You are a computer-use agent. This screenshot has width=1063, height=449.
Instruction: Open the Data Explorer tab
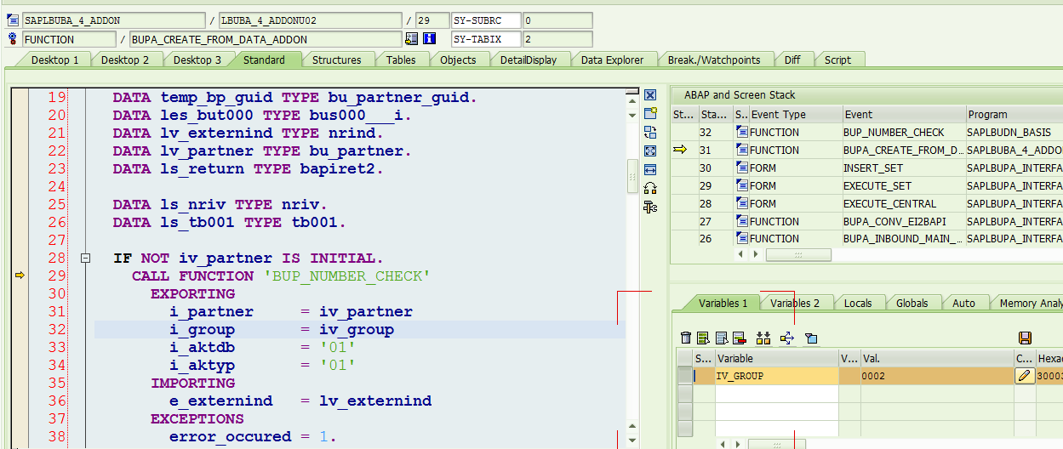tap(613, 60)
